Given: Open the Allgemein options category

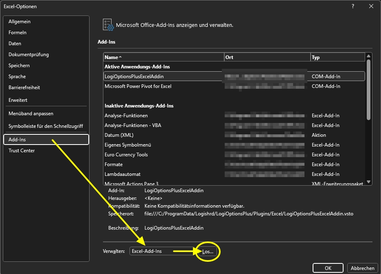Looking at the screenshot, I should tap(20, 22).
